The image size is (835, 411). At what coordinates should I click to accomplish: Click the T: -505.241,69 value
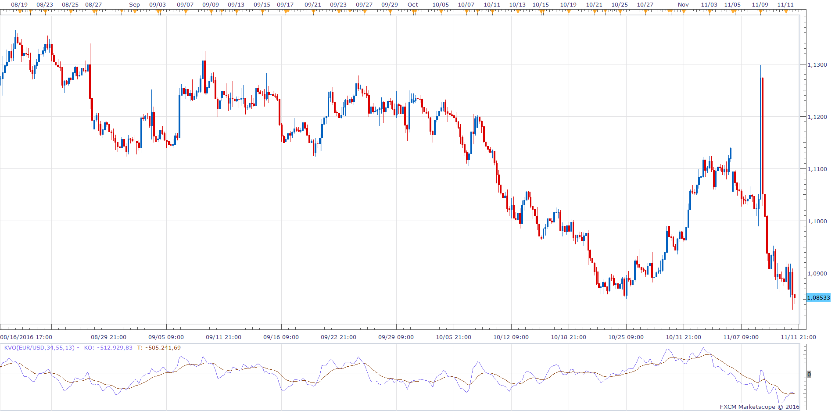pos(158,347)
